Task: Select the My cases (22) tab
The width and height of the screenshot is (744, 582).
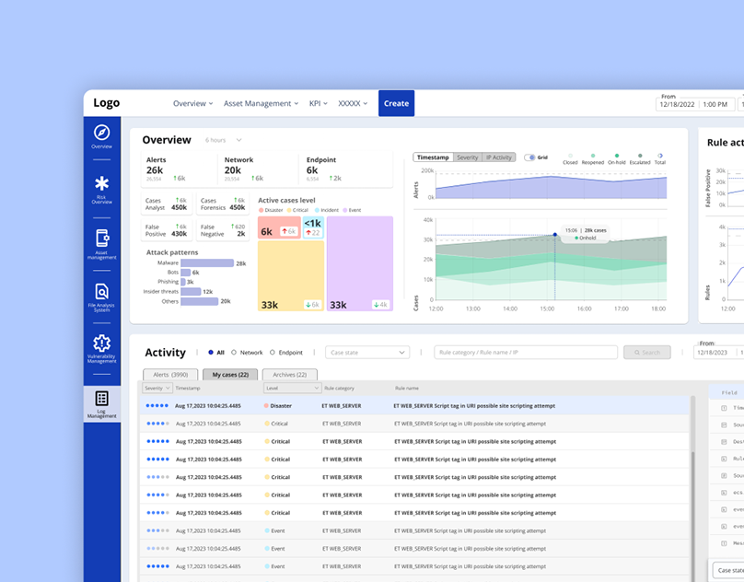Action: click(230, 375)
